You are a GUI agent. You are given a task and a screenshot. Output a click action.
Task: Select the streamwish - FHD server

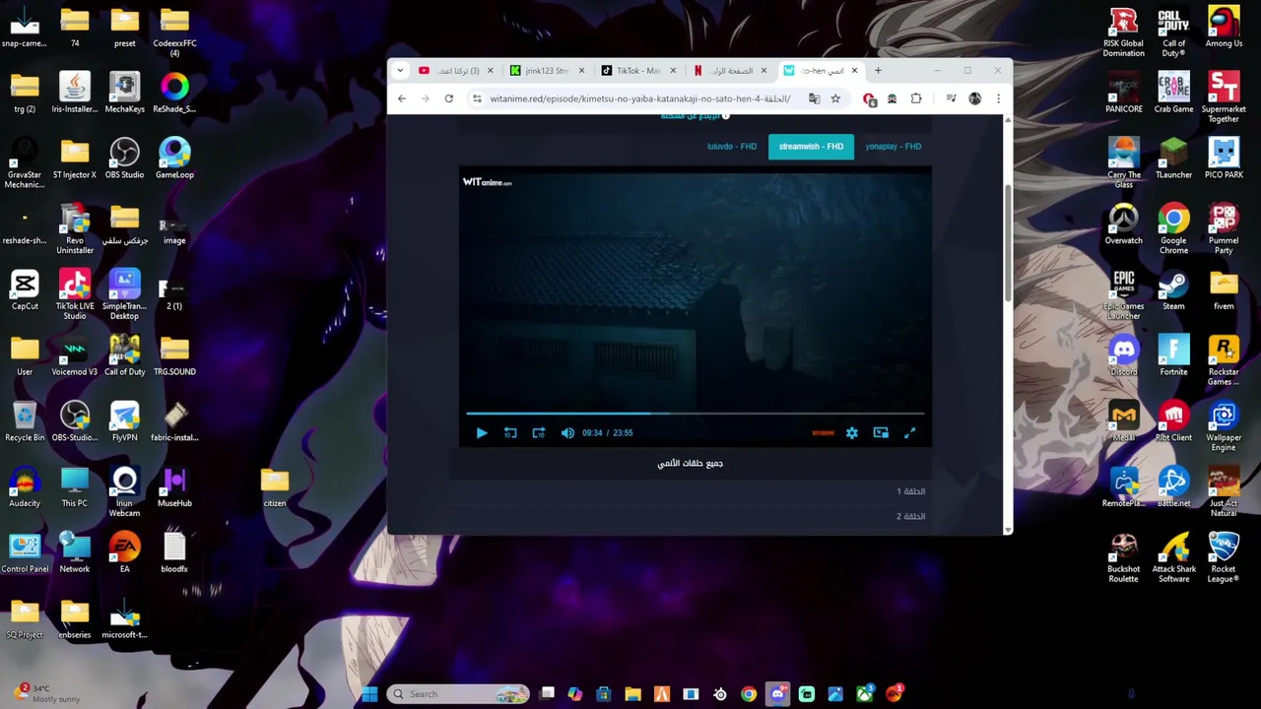pyautogui.click(x=811, y=147)
